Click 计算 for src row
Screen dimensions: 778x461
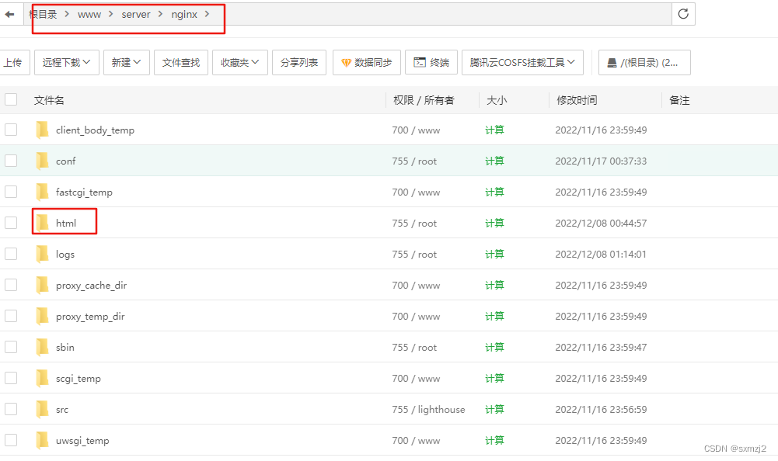(x=494, y=410)
